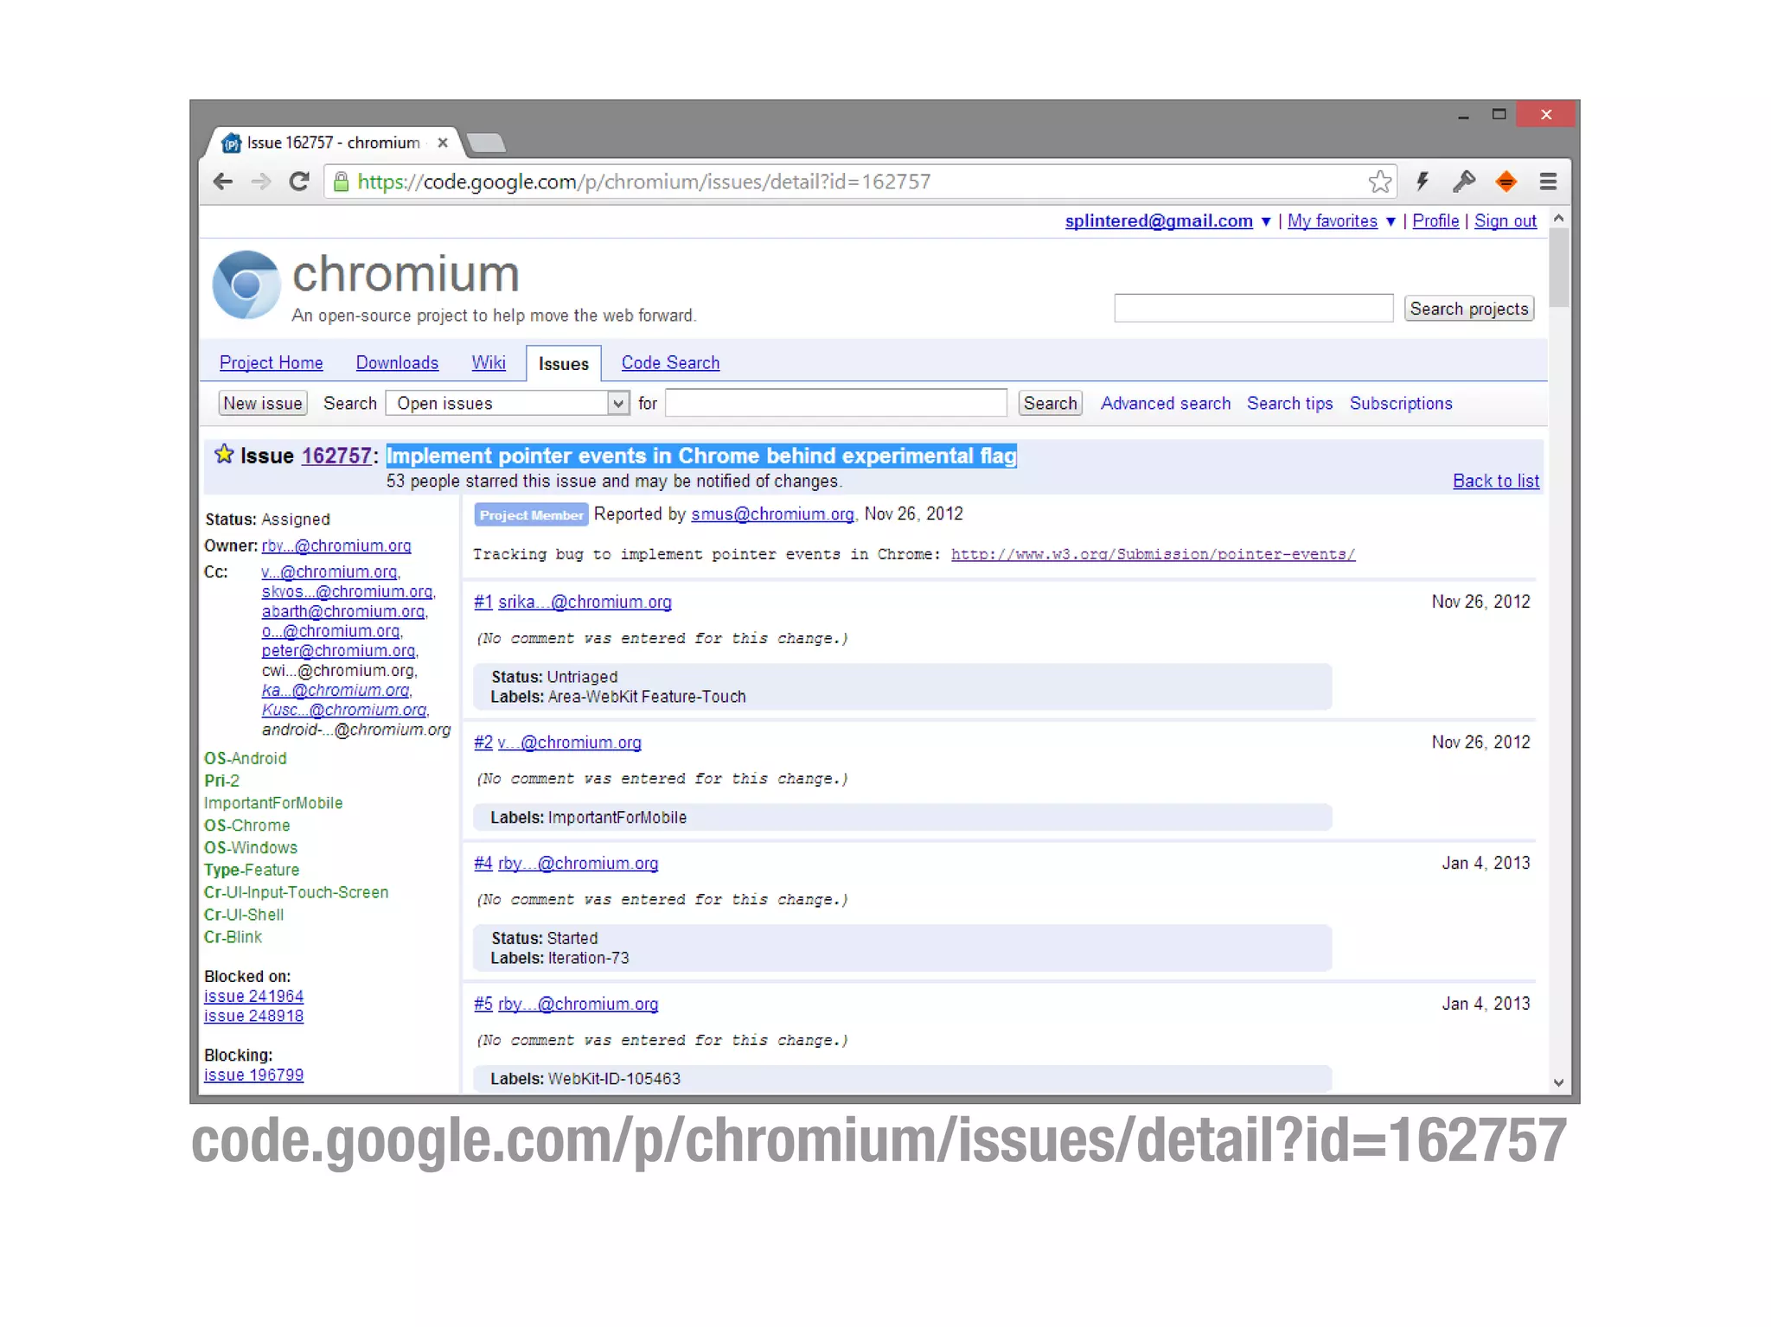
Task: Open blocked-on issue 248918
Action: point(253,1017)
